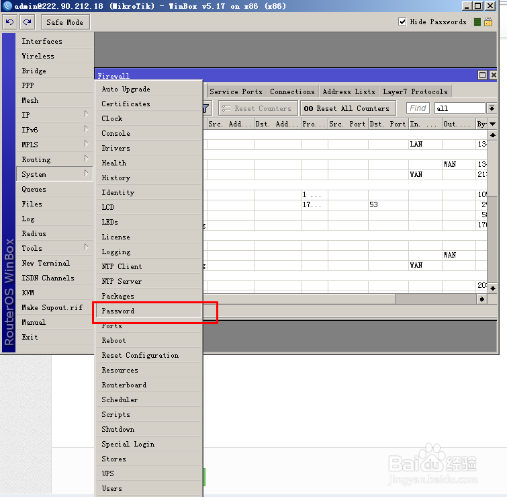The image size is (507, 497).
Task: Click the vertical scrollbar up arrow
Action: [x=492, y=135]
